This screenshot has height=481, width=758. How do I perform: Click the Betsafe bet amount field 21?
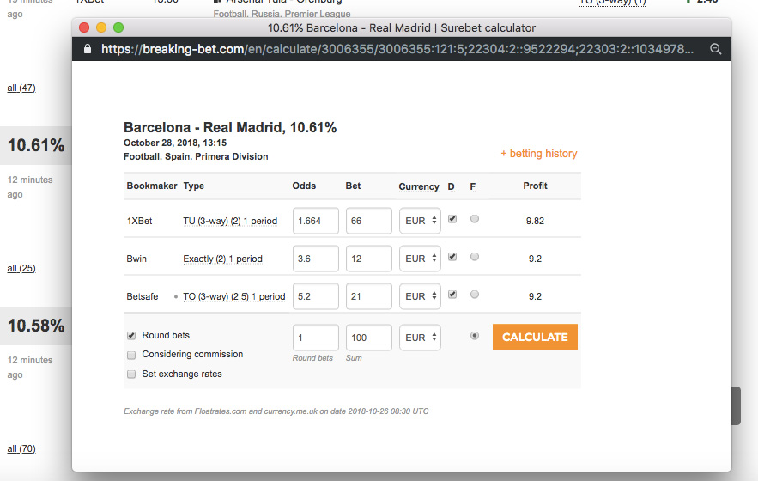[x=369, y=296]
